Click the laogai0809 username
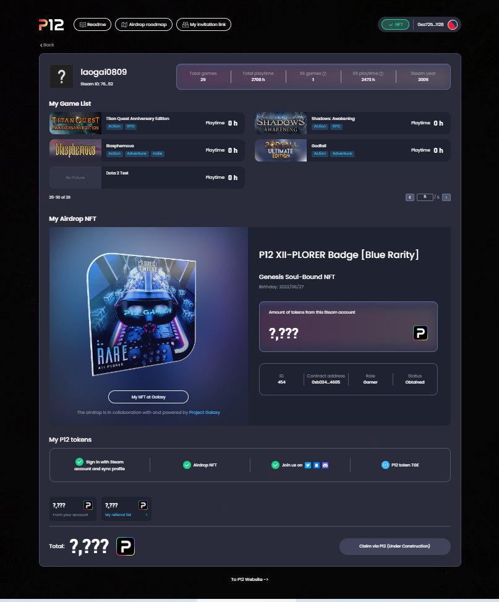This screenshot has height=602, width=499. coord(104,72)
